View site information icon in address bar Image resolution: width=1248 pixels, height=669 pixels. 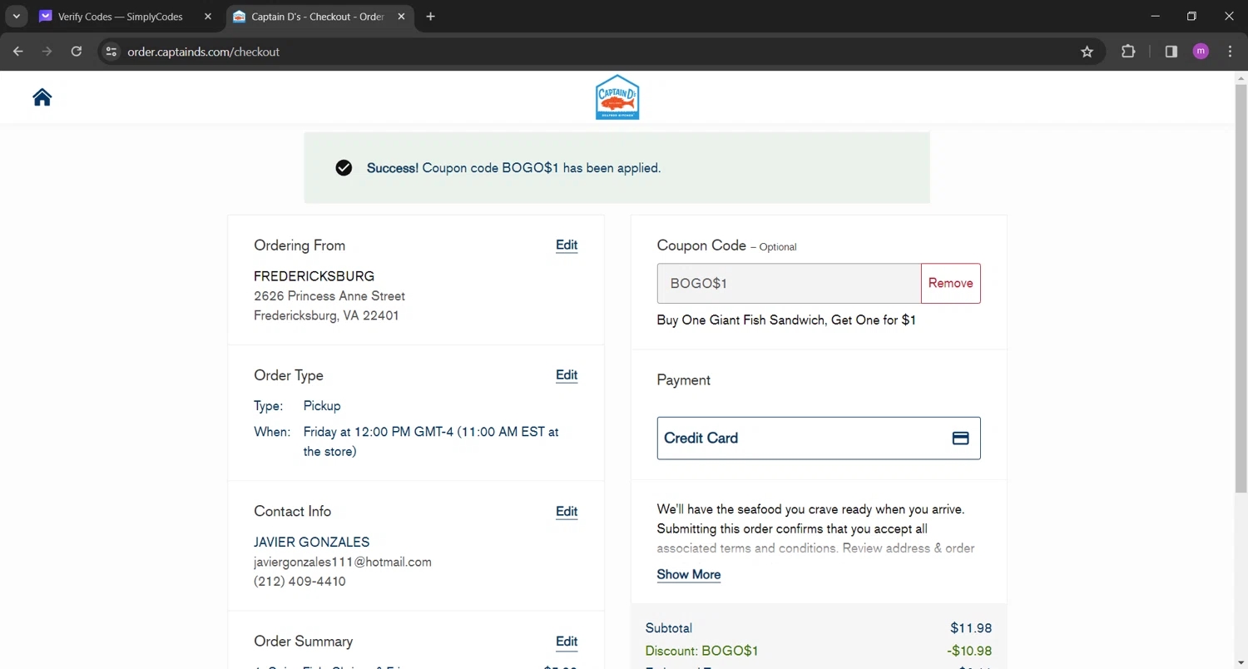pos(111,52)
